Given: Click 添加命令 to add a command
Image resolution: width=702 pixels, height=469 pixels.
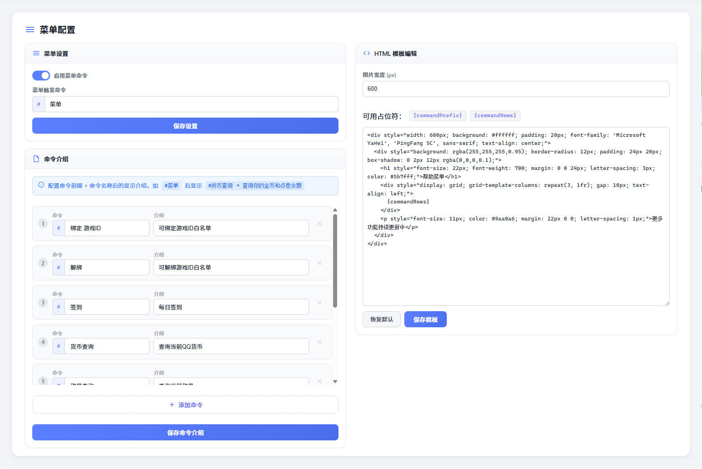Looking at the screenshot, I should 185,405.
